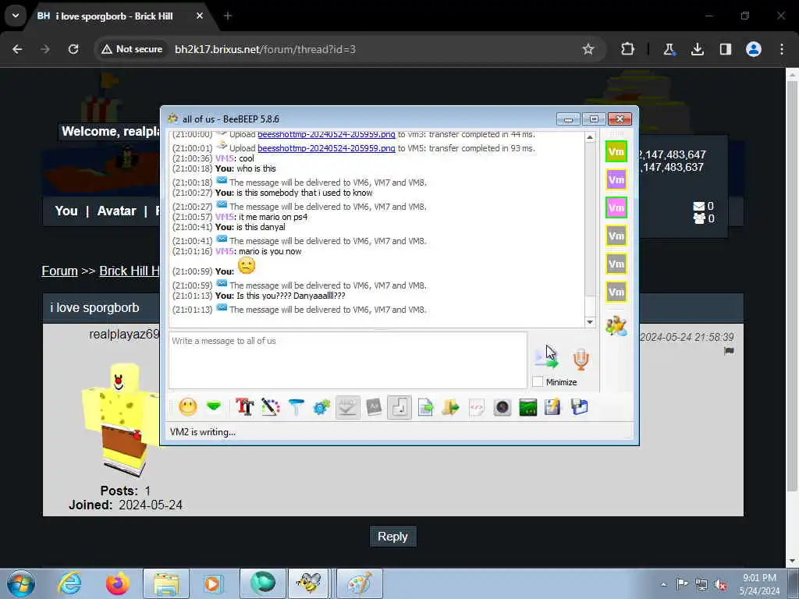Open the messages envelope icon on Brick Hill
The width and height of the screenshot is (799, 599).
point(698,206)
